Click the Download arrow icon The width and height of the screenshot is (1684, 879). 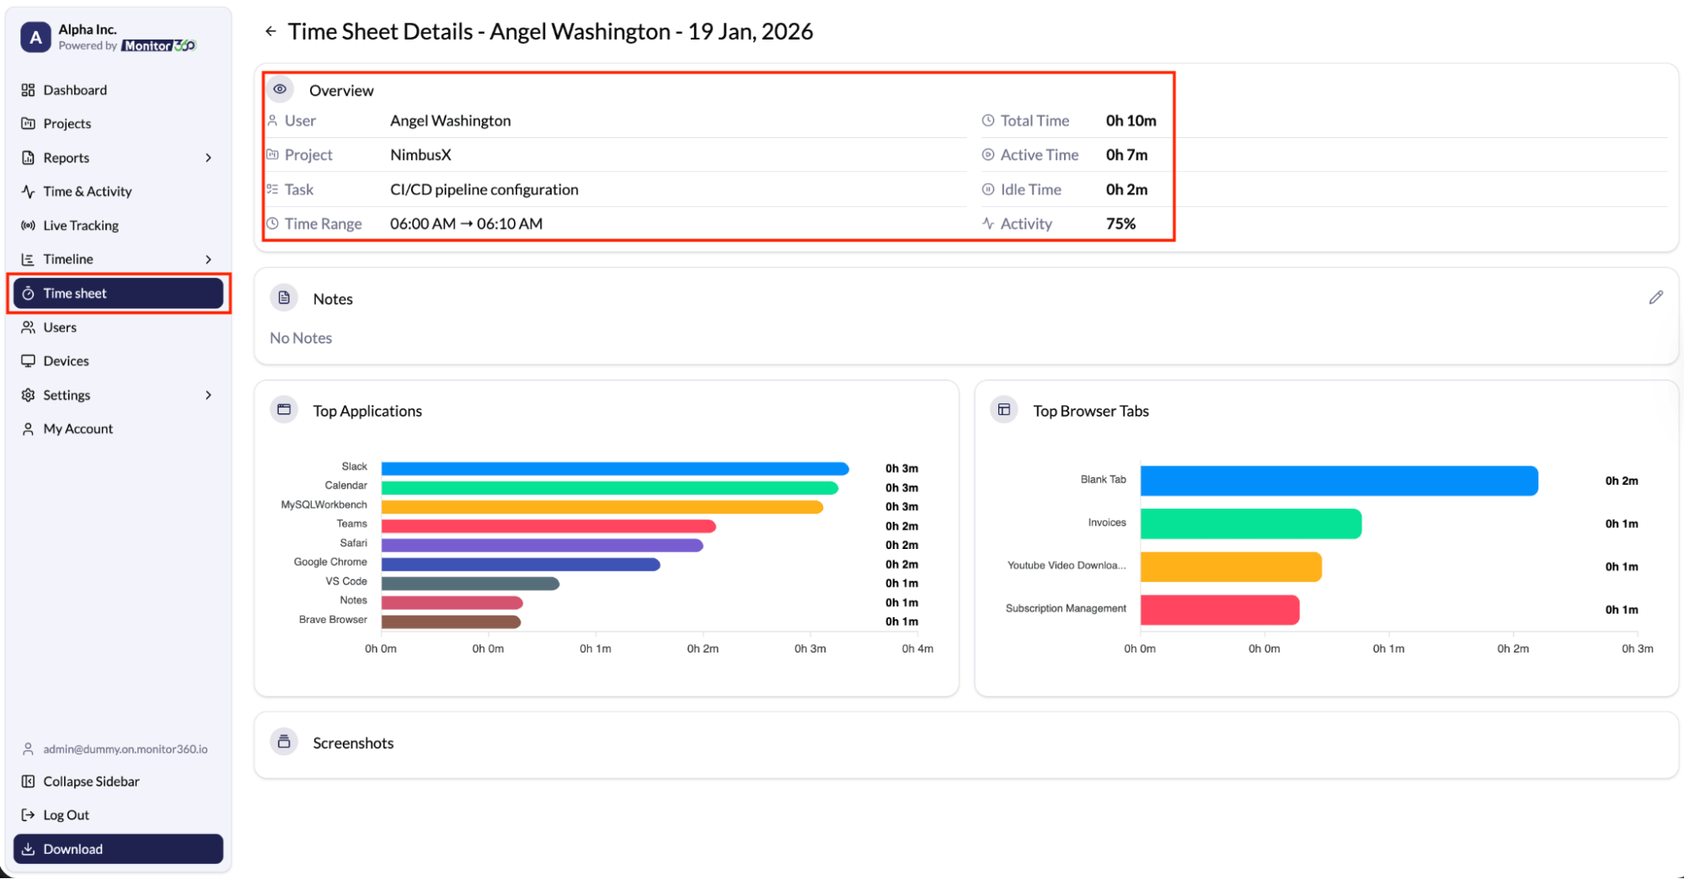pos(28,849)
